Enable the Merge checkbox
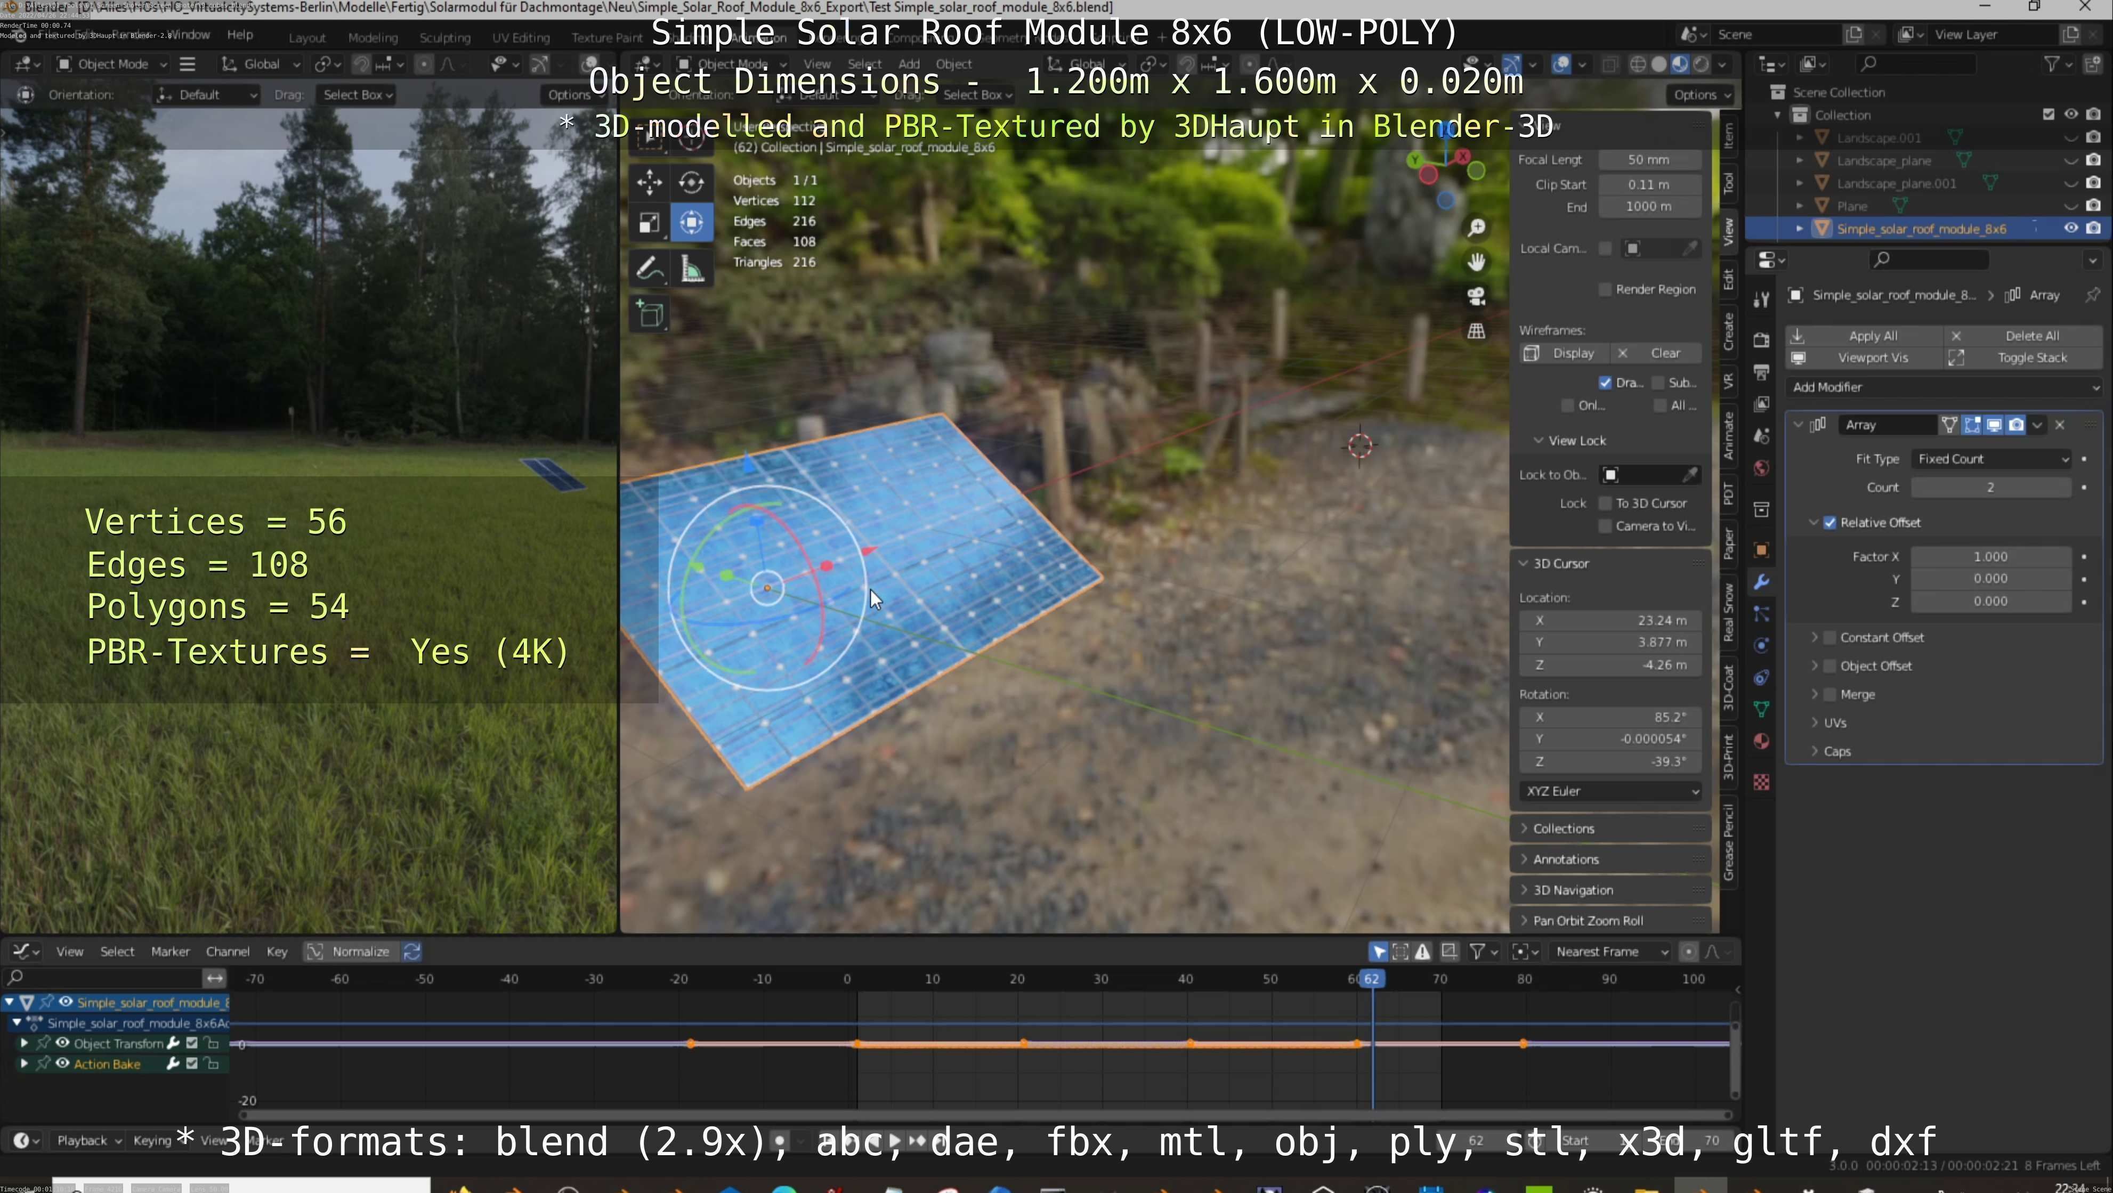 click(1829, 694)
